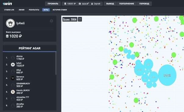This screenshot has height=112, width=184.
Task: Click the name Serverus in the rating
Action: pyautogui.click(x=20, y=77)
